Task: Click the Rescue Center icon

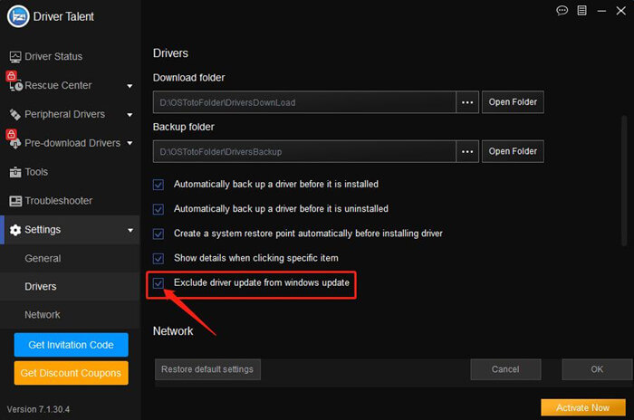Action: coord(15,86)
